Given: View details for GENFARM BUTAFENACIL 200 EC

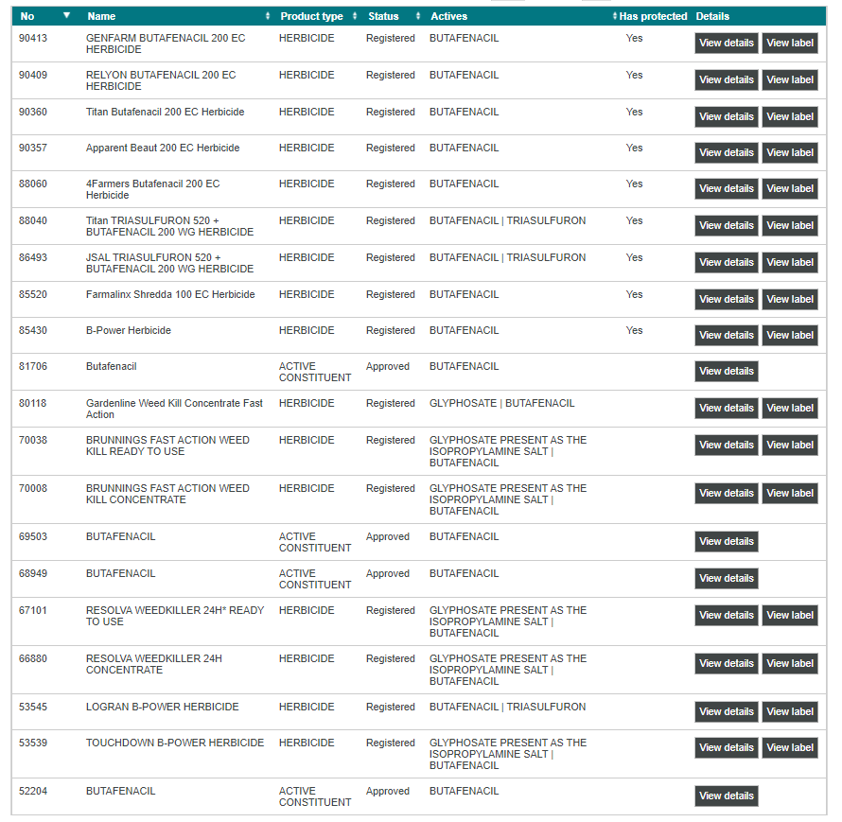Looking at the screenshot, I should [726, 44].
